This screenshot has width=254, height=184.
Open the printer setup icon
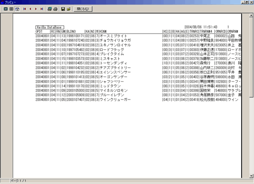[50, 9]
